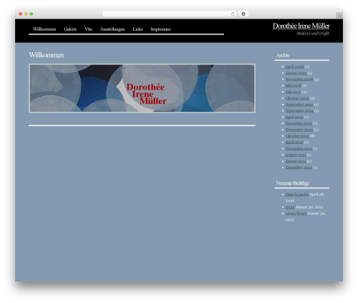The width and height of the screenshot is (358, 303).
Task: Open the Juli 2017 archive
Action: coord(293,92)
